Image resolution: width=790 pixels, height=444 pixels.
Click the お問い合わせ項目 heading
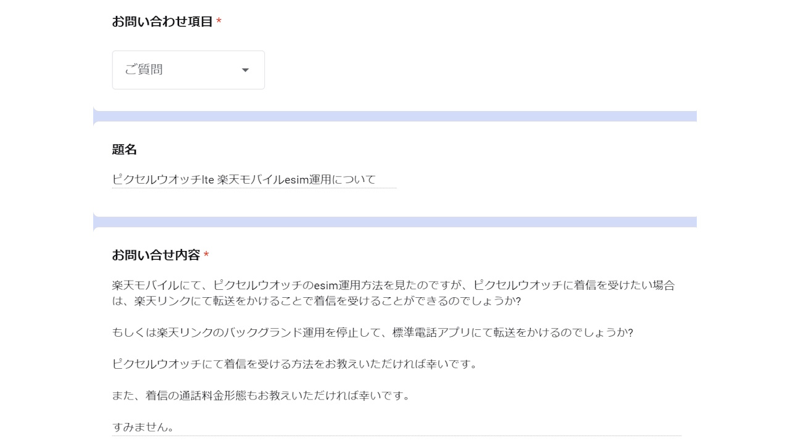pyautogui.click(x=162, y=22)
